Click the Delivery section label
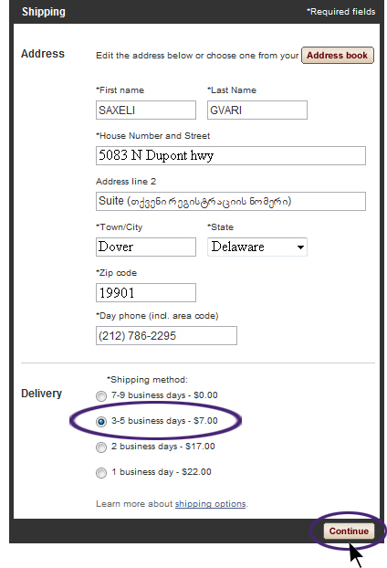Viewport: 387px width, 568px height. (x=41, y=394)
